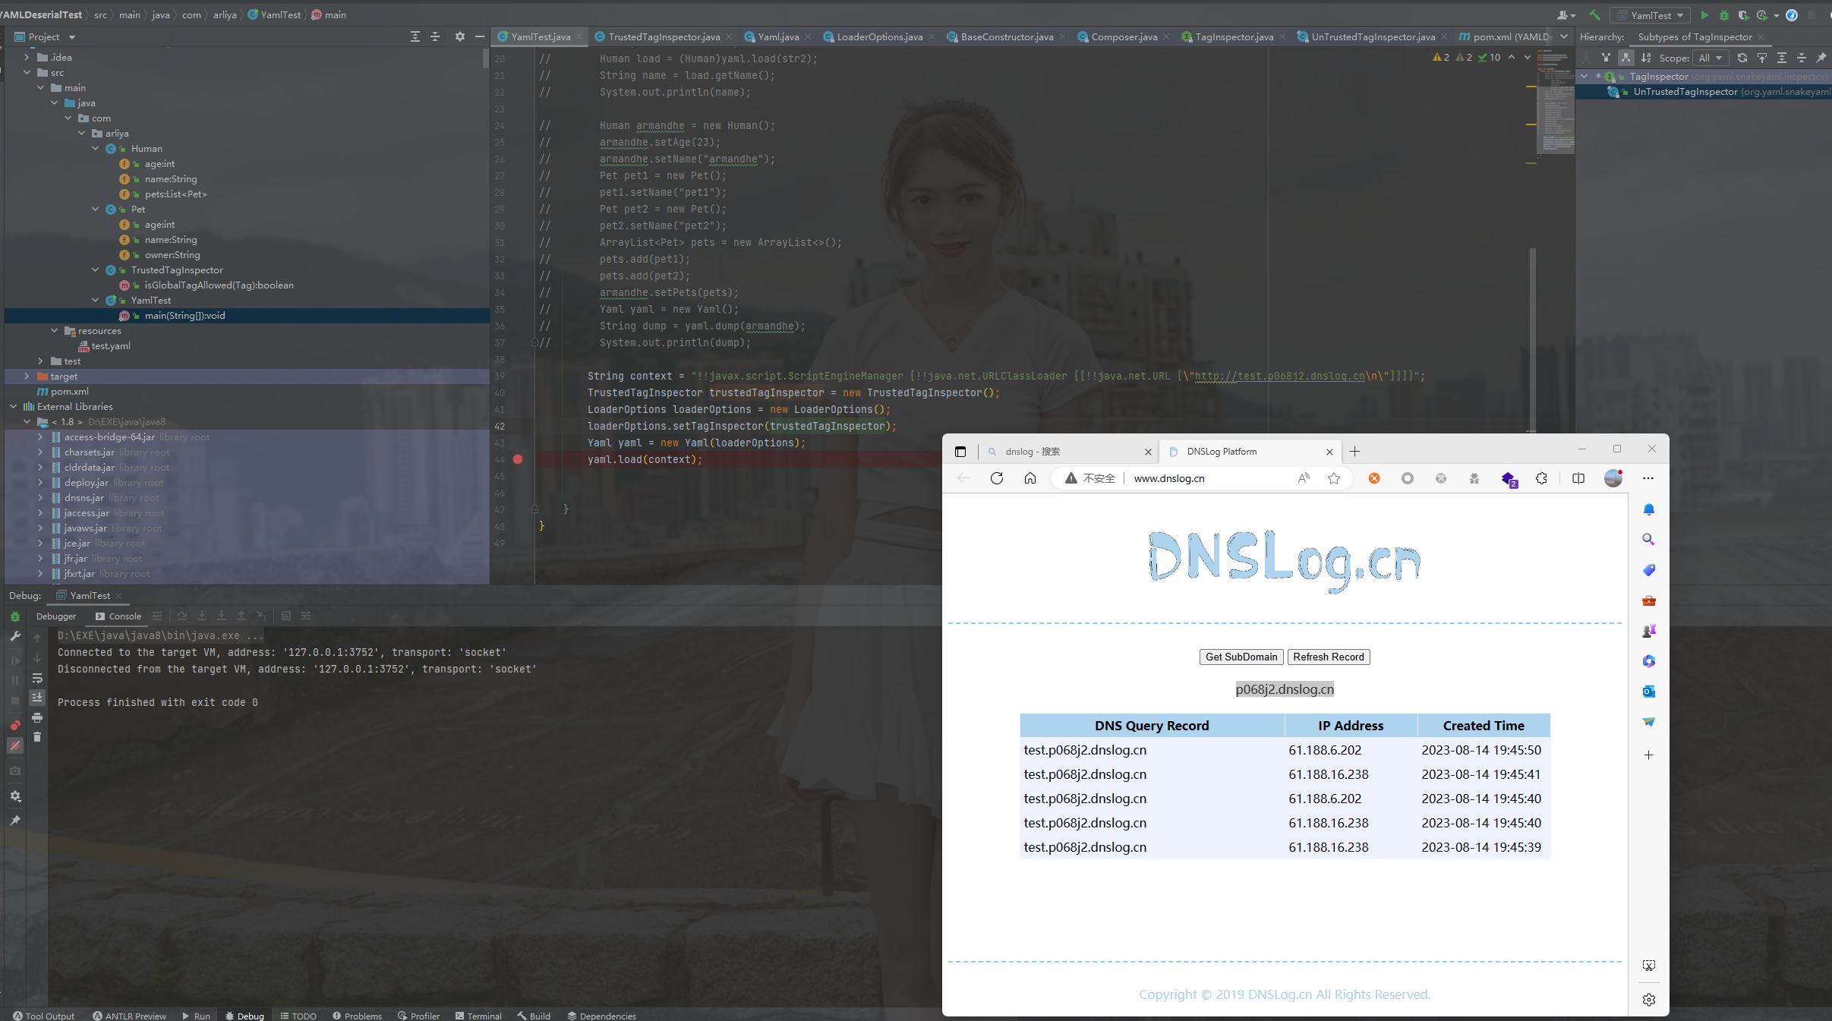The width and height of the screenshot is (1832, 1021).
Task: Expand all in Hierarchy panel
Action: pyautogui.click(x=1782, y=58)
